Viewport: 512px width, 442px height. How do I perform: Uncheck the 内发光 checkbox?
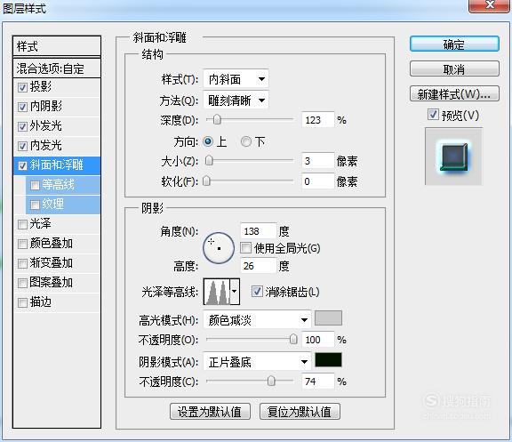tap(22, 147)
